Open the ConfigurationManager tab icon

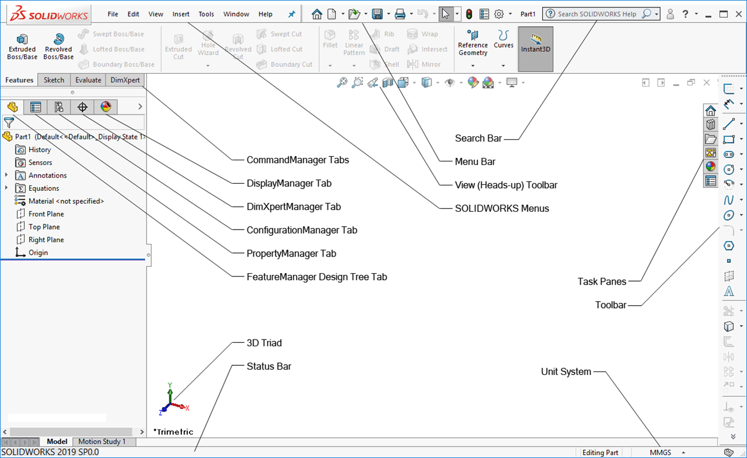click(59, 106)
